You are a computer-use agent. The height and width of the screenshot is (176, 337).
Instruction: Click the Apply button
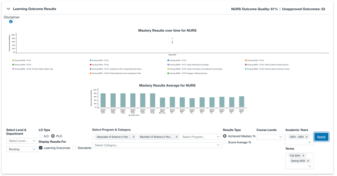click(x=321, y=137)
